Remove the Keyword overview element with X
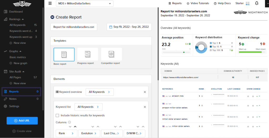 coord(145,92)
